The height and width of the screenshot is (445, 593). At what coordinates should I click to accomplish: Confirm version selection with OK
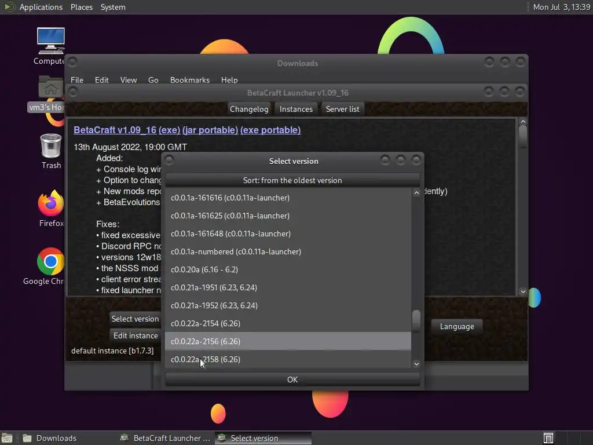292,380
